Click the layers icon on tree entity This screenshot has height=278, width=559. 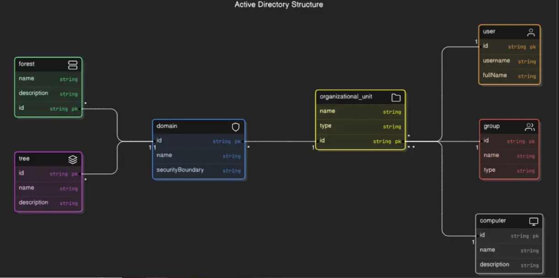72,159
